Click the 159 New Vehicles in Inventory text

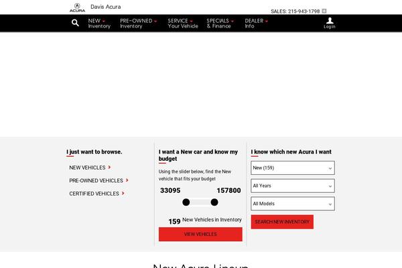205,220
